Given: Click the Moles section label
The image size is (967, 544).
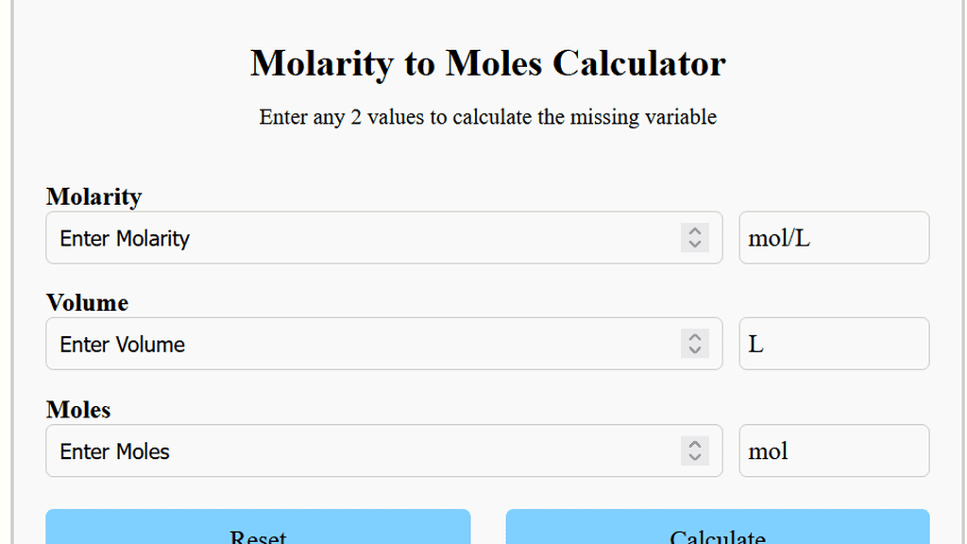Looking at the screenshot, I should pyautogui.click(x=78, y=410).
